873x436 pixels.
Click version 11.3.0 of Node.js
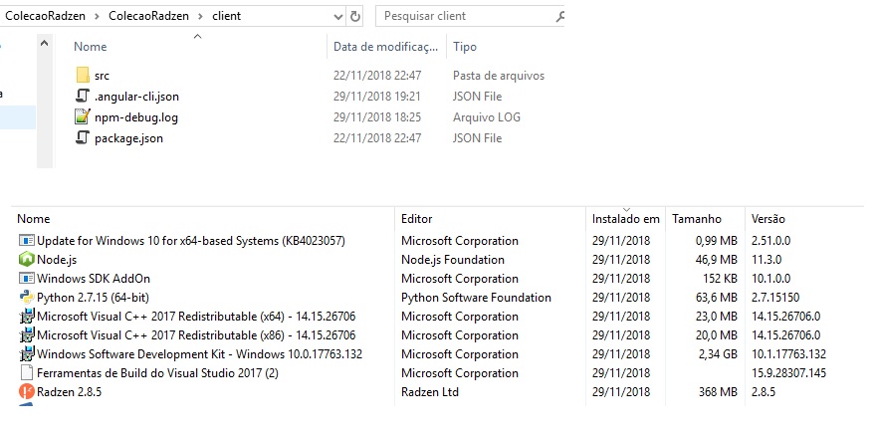(x=766, y=260)
